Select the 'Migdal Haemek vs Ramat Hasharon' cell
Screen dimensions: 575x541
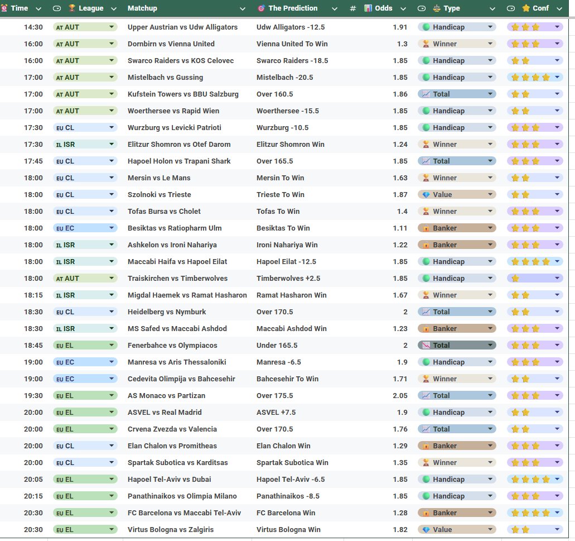click(187, 295)
